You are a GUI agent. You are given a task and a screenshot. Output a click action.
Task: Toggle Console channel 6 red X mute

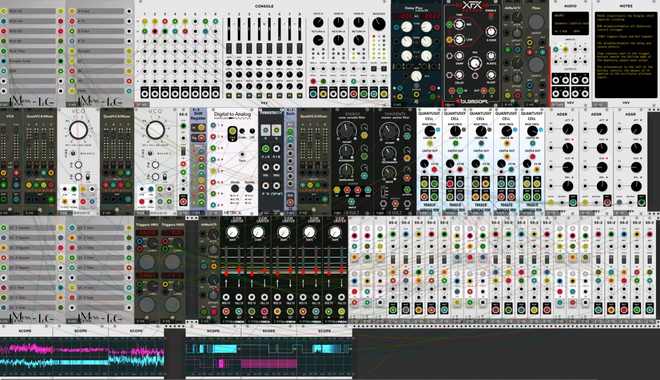click(279, 51)
